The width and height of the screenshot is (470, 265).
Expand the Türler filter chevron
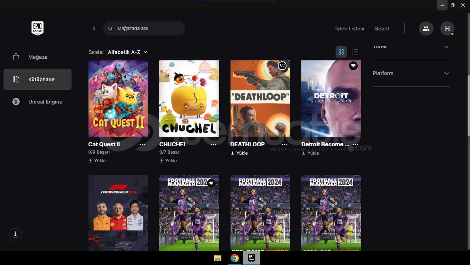click(446, 47)
